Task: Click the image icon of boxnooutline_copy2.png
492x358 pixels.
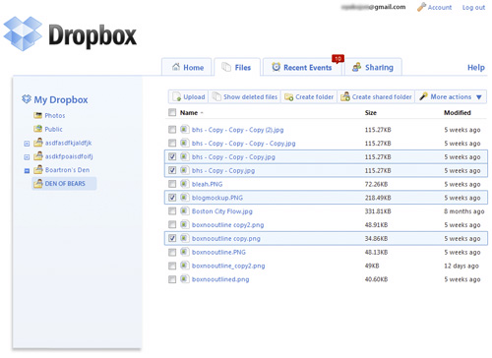Action: [x=184, y=266]
